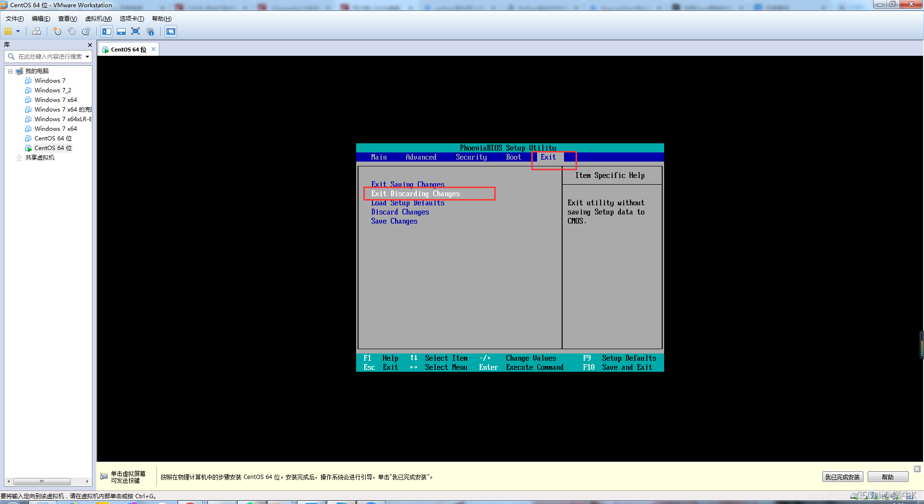Image resolution: width=924 pixels, height=504 pixels.
Task: Open the 帮助(H) menu
Action: coord(162,19)
